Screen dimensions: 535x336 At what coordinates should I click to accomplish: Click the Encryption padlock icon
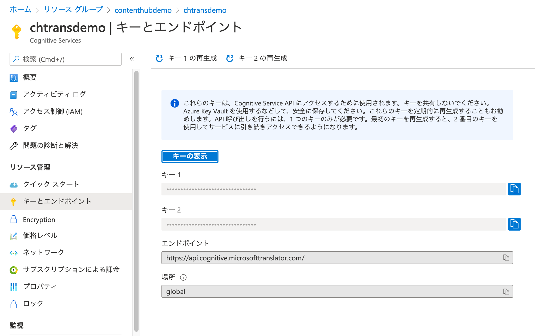(x=14, y=219)
